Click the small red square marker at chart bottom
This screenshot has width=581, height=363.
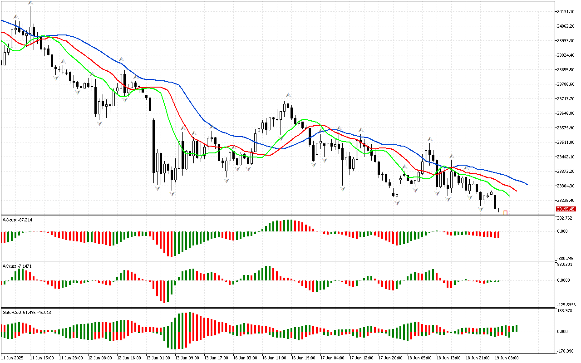[505, 212]
